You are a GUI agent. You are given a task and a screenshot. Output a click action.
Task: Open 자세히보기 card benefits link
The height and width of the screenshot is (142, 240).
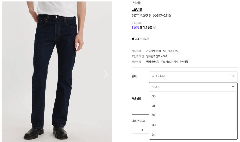(173, 51)
